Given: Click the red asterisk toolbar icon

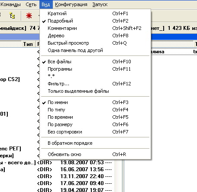Looking at the screenshot, I should [x=29, y=16].
